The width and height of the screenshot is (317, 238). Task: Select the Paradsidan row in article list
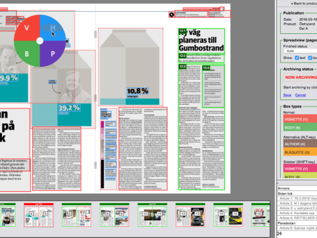pos(297,223)
